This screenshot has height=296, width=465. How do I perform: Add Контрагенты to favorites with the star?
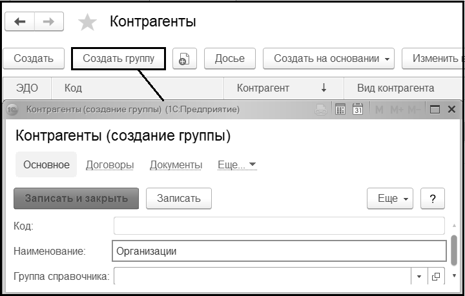(87, 23)
